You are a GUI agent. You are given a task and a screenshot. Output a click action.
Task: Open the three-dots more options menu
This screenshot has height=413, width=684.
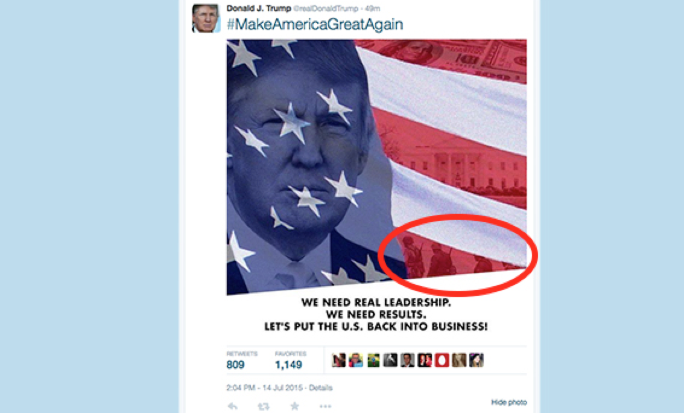tap(325, 406)
